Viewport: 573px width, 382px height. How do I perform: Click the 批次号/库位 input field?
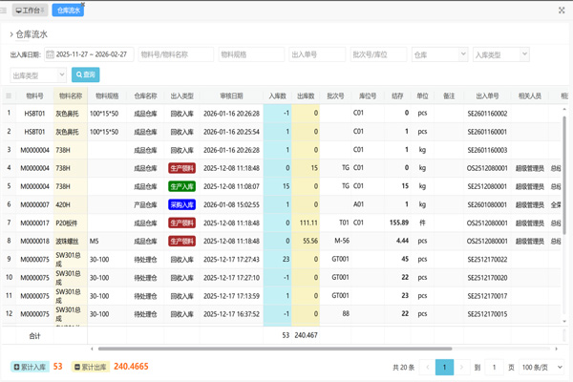(x=378, y=54)
